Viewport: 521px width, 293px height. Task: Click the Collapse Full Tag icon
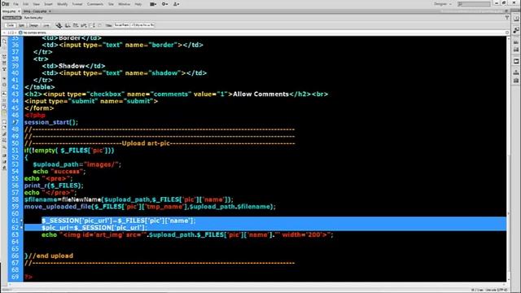tap(4, 57)
